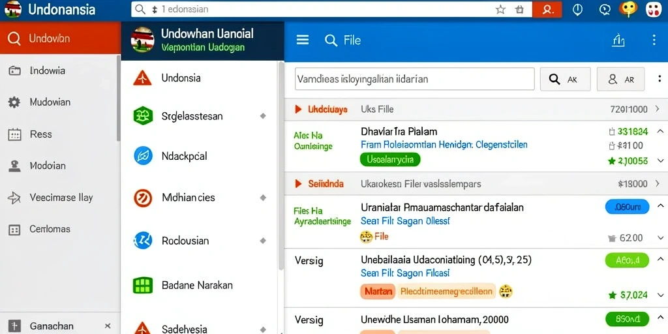Click the AR user button
The height and width of the screenshot is (334, 668).
(620, 79)
